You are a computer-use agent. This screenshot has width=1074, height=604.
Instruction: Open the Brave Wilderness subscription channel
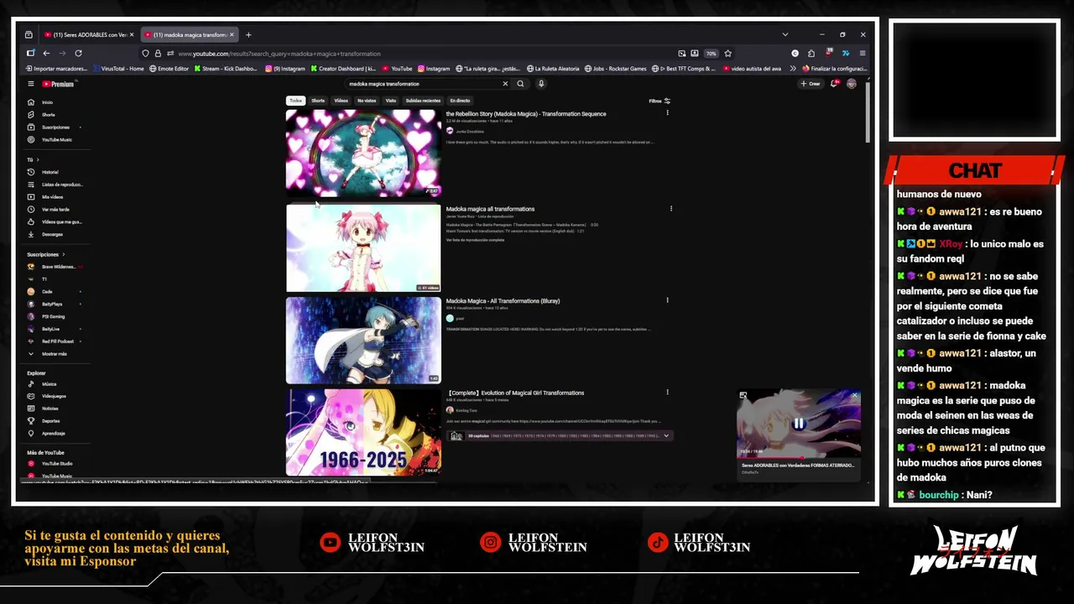[x=55, y=267]
